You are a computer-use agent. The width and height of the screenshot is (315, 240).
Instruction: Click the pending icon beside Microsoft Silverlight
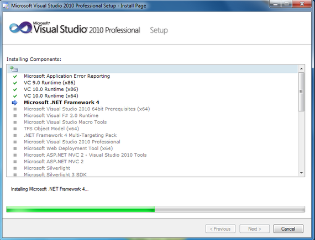pyautogui.click(x=15, y=168)
